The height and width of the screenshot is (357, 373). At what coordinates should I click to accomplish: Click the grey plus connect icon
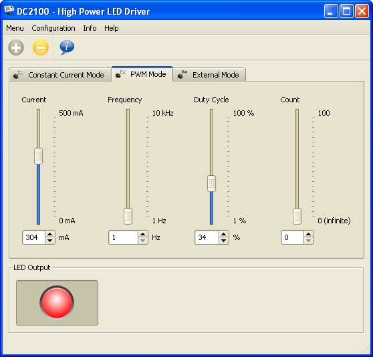click(16, 47)
